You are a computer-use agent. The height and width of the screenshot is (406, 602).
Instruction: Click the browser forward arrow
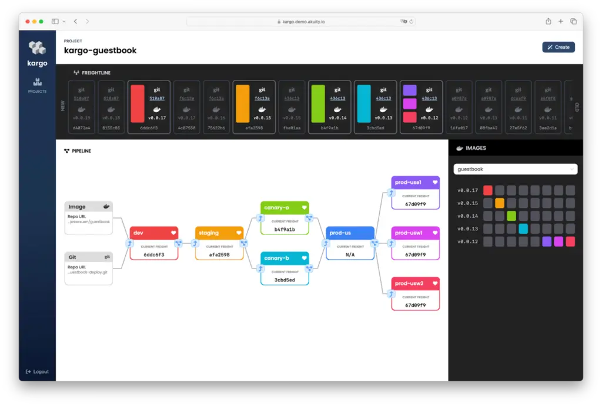pos(88,22)
